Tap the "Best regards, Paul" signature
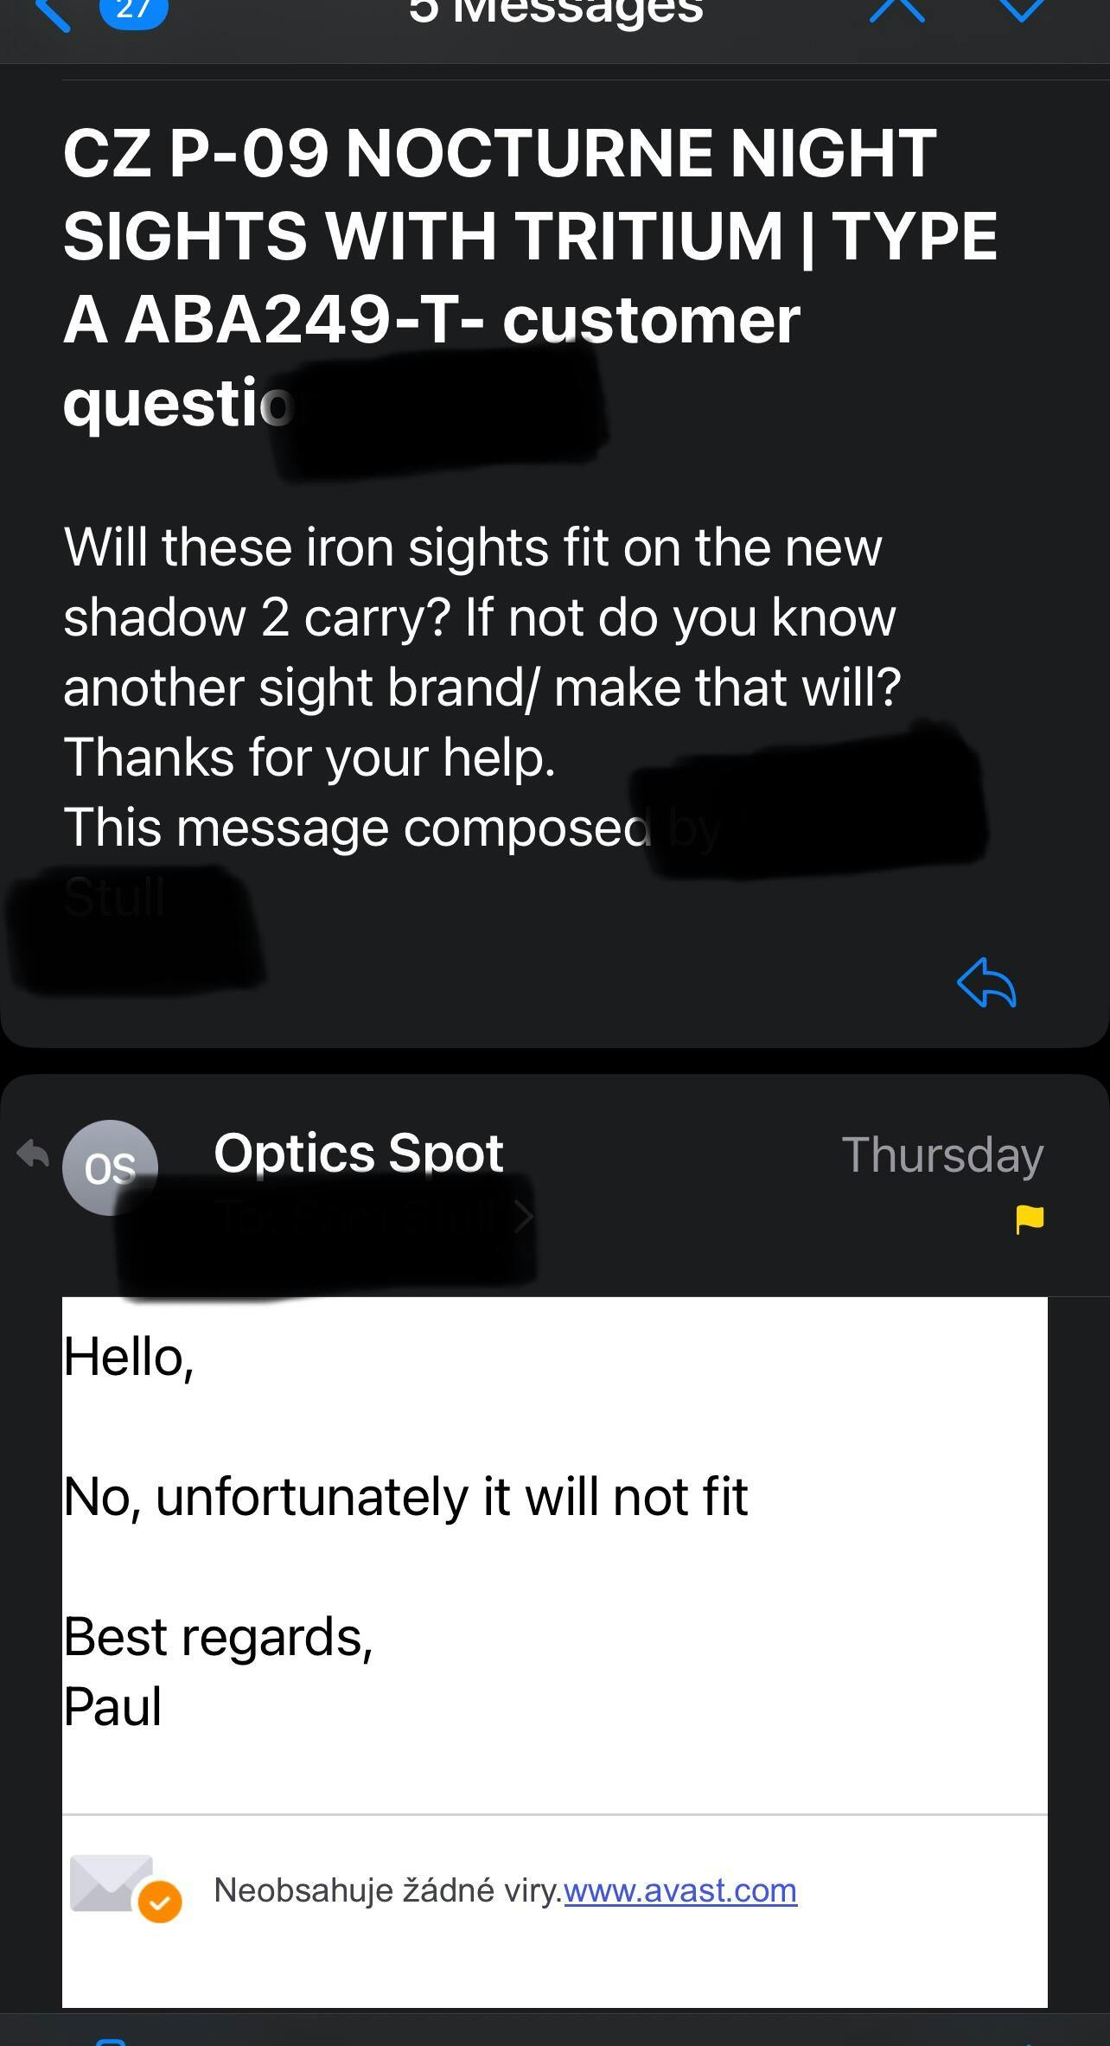This screenshot has height=2046, width=1110. [218, 1671]
